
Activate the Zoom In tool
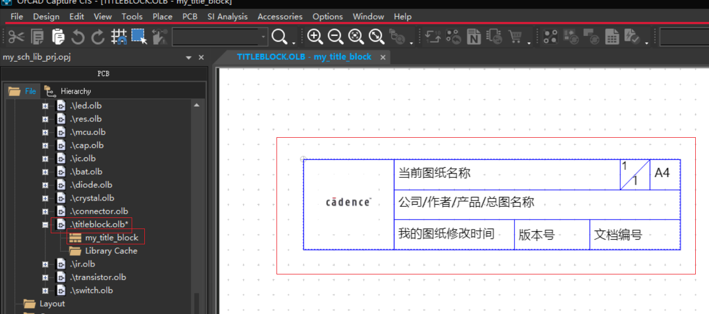[x=315, y=36]
